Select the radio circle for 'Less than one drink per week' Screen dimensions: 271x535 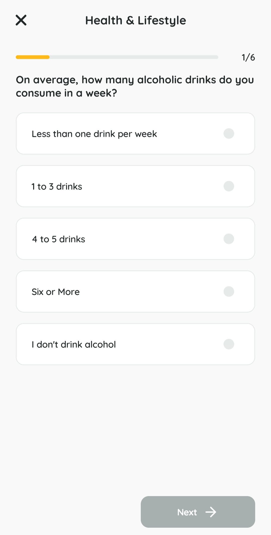coord(229,133)
